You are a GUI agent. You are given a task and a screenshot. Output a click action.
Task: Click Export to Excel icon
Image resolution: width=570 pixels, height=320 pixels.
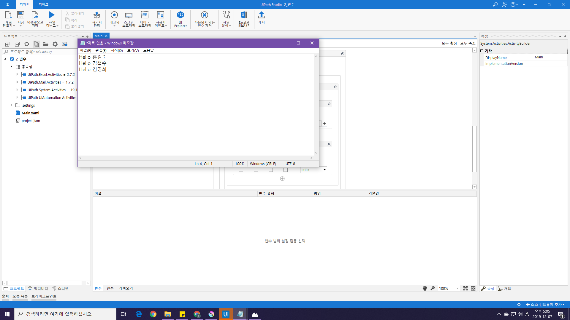pyautogui.click(x=244, y=15)
